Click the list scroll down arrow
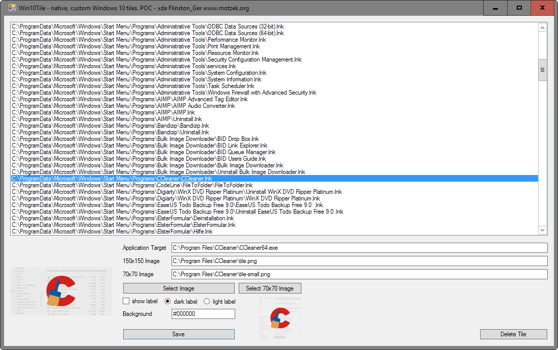The width and height of the screenshot is (558, 350). coord(542,230)
